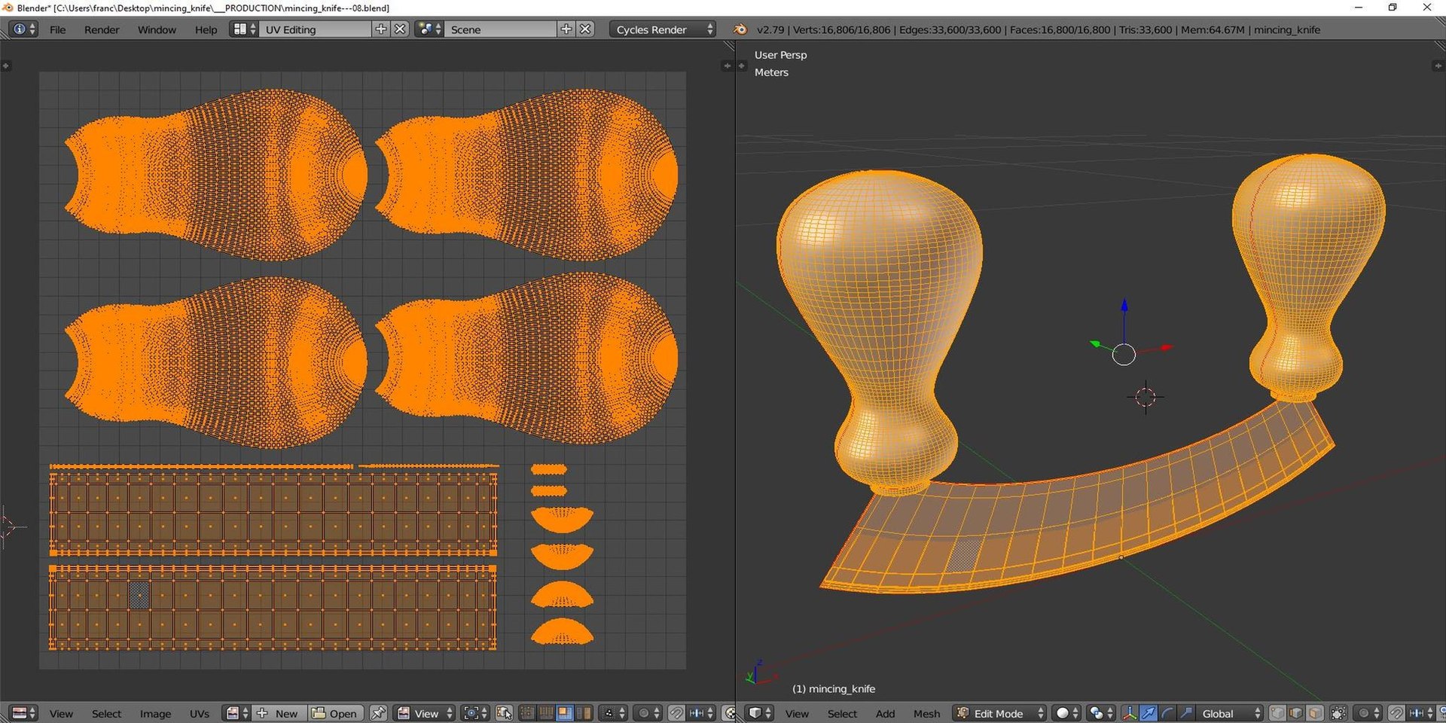Open the Window menu
The image size is (1446, 723).
(157, 29)
